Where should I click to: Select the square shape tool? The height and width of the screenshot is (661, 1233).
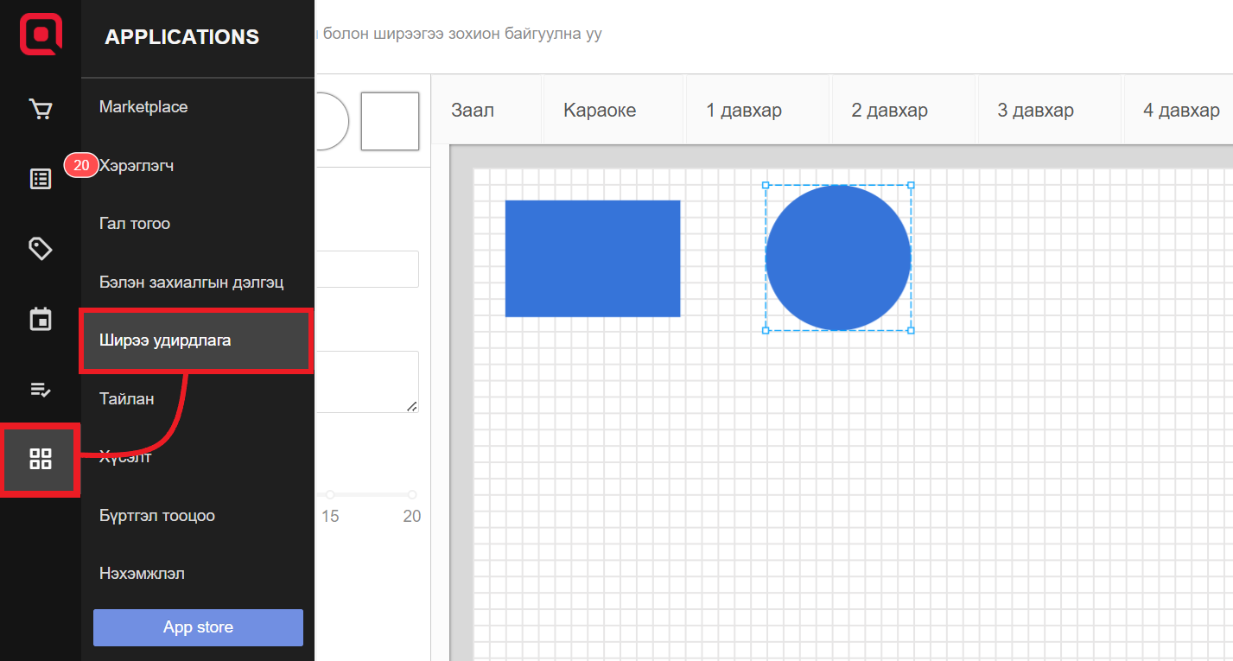click(389, 121)
